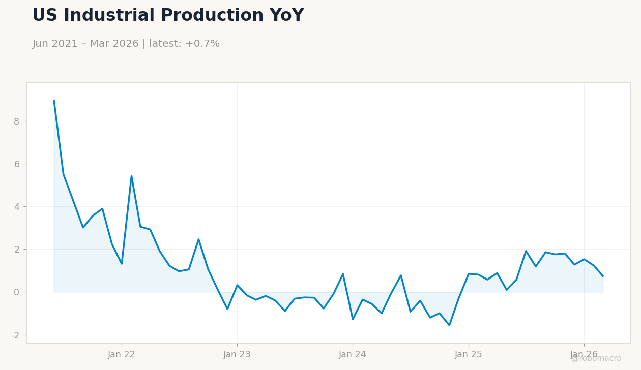Click the latest data point at line's end
The width and height of the screenshot is (641, 370).
click(x=603, y=276)
